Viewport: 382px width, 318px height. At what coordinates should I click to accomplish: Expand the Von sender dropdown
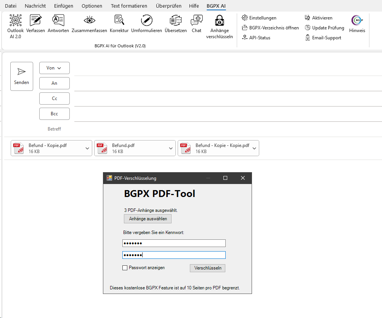(x=54, y=68)
